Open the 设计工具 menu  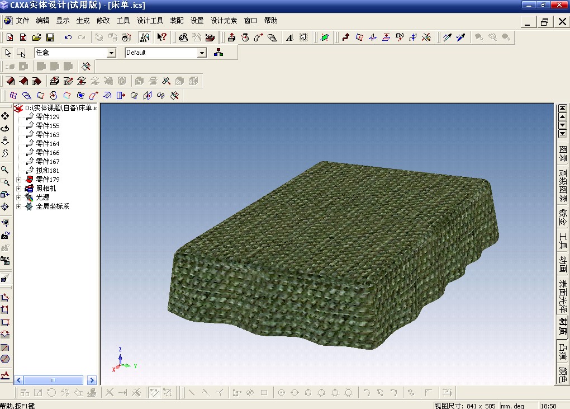(x=150, y=21)
